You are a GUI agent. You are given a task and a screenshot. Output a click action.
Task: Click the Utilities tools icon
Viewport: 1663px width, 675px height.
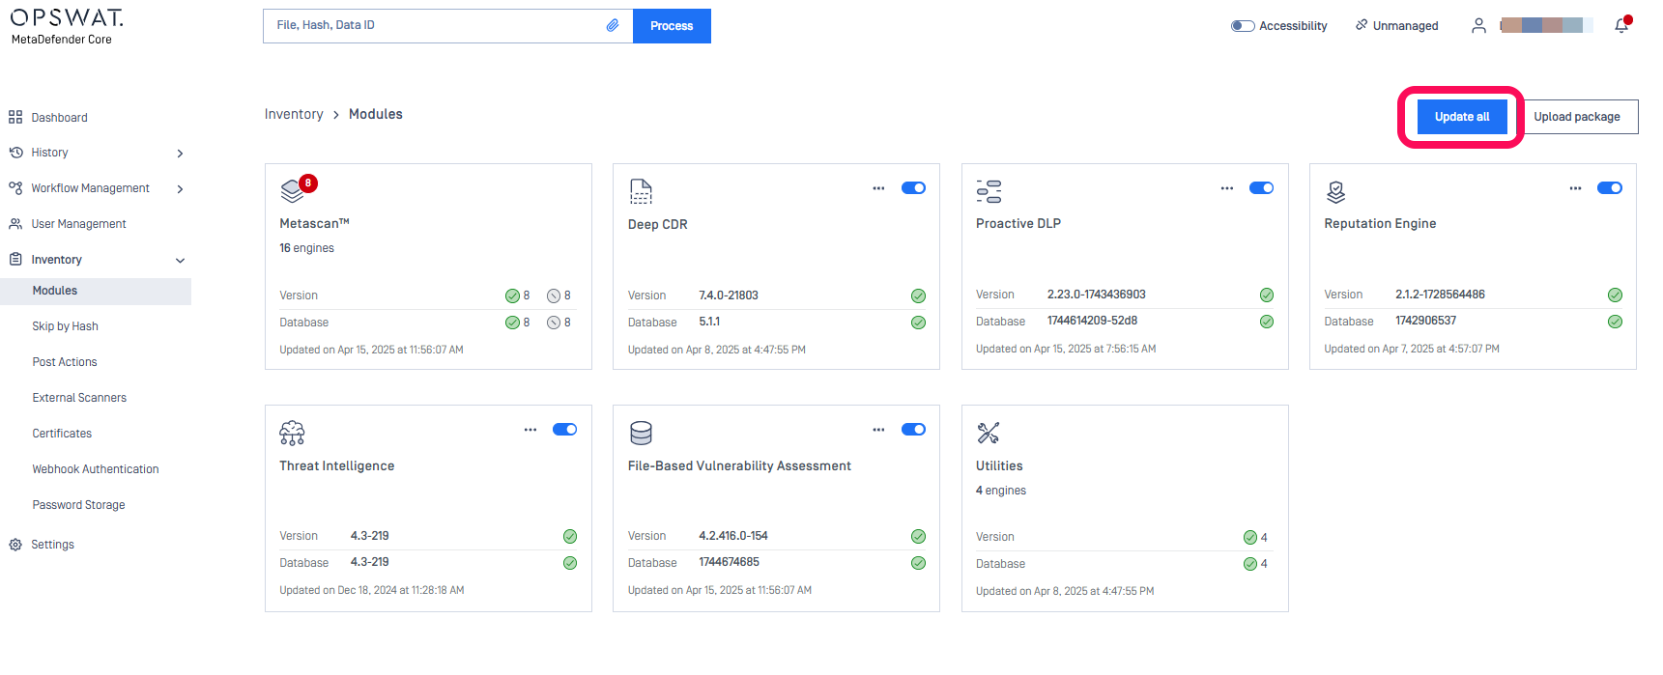pos(988,433)
